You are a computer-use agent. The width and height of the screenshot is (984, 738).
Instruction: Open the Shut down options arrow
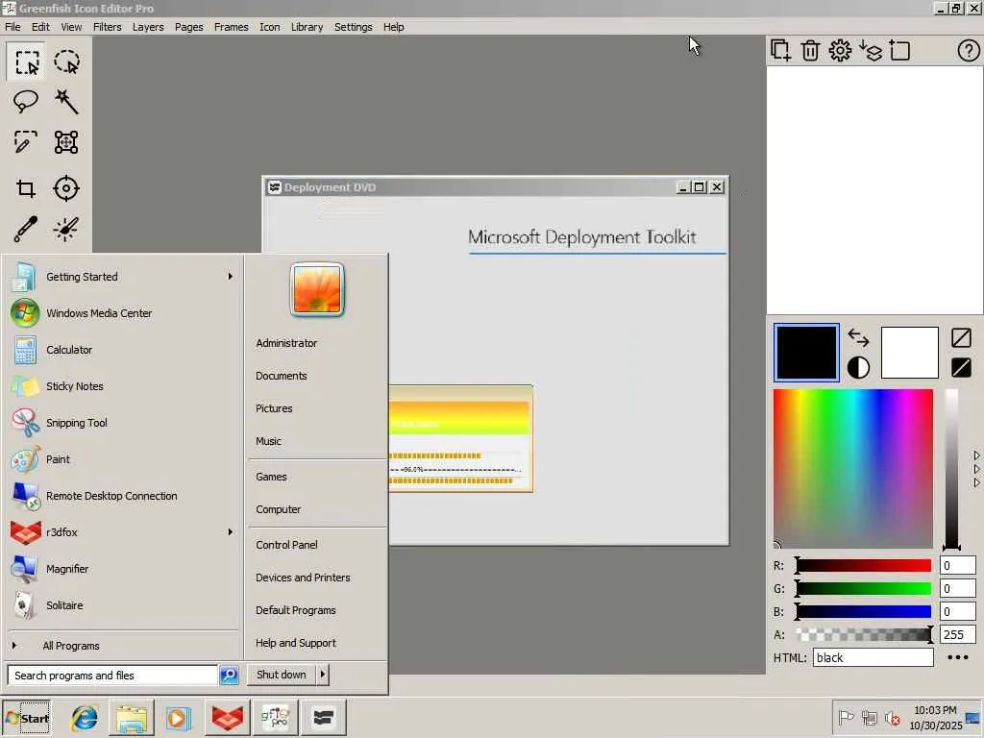pos(323,675)
